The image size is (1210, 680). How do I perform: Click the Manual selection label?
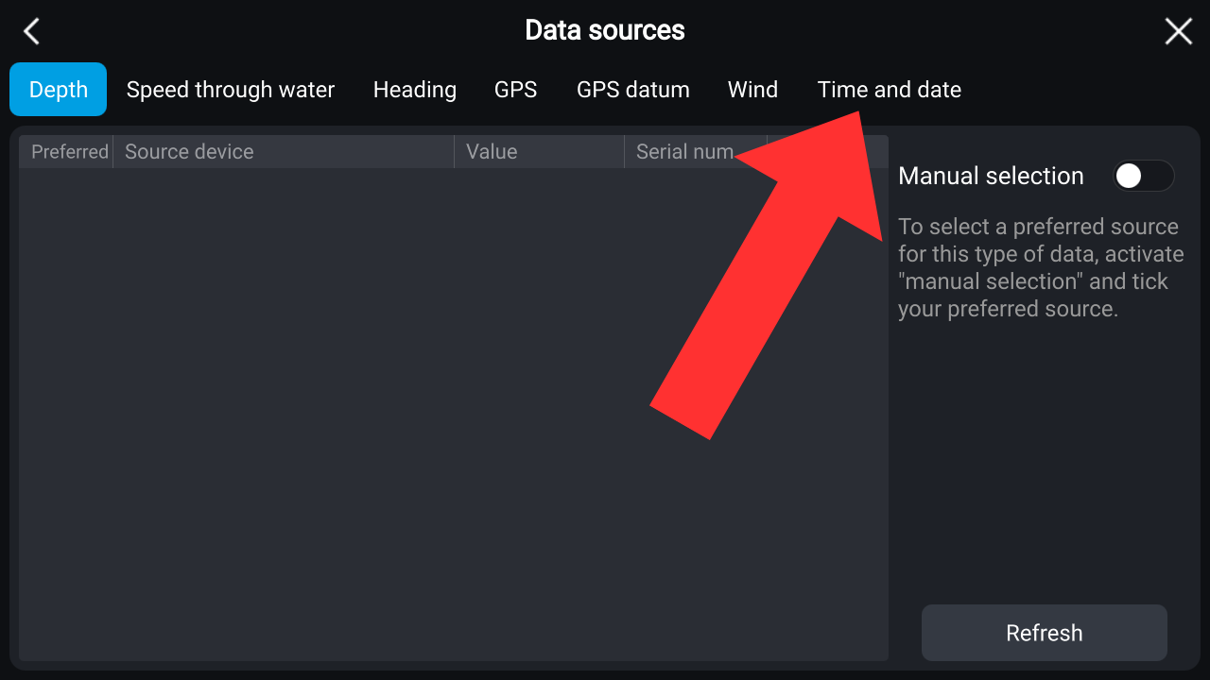click(x=991, y=176)
